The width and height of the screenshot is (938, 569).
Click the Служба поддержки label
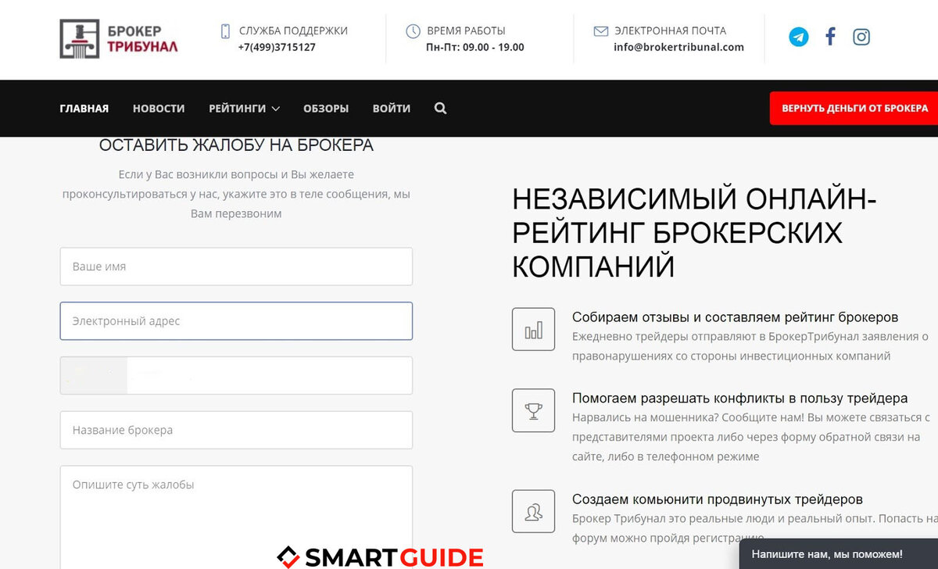tap(293, 31)
